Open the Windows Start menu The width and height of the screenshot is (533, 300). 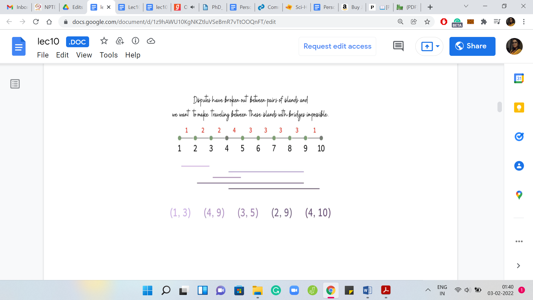click(147, 291)
